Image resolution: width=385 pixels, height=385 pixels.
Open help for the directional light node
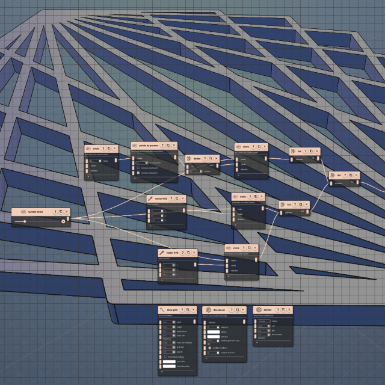pos(232,310)
